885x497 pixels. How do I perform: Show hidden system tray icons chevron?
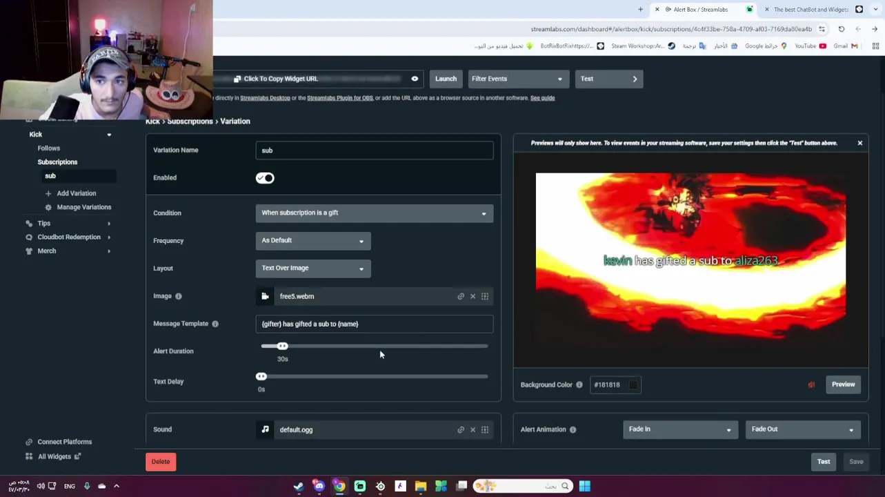[x=117, y=486]
